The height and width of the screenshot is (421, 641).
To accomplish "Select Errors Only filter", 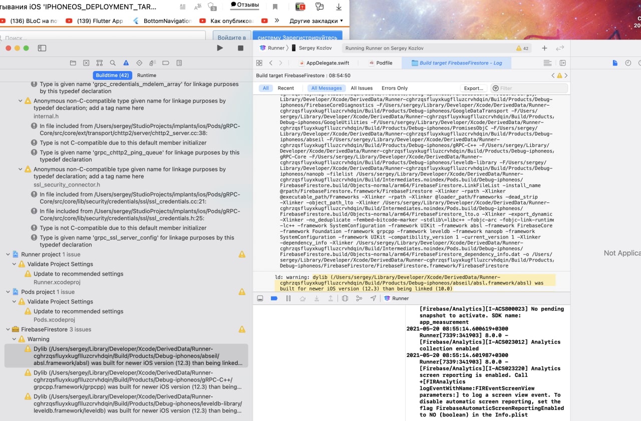I will (x=395, y=88).
